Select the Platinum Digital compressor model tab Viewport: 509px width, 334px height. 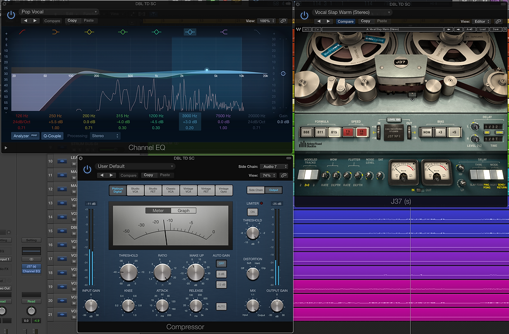click(117, 190)
